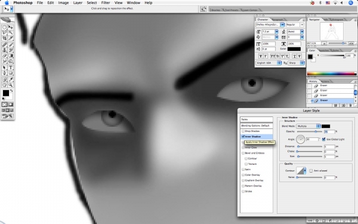Switch to Quick Mask mode
This screenshot has width=358, height=224.
coord(11,105)
